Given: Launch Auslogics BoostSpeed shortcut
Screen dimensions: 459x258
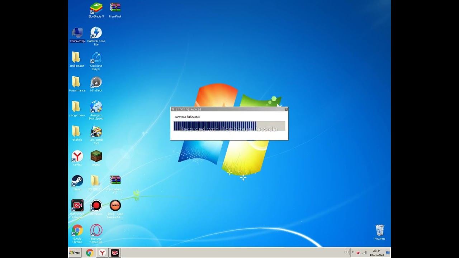Looking at the screenshot, I should click(96, 110).
